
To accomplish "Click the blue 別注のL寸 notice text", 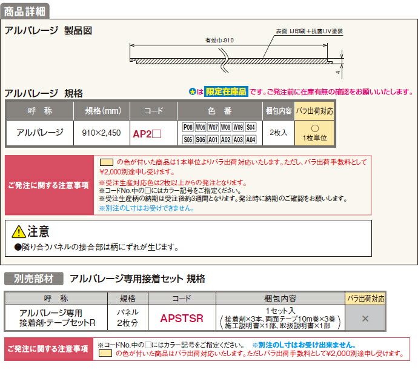I will pyautogui.click(x=146, y=208).
